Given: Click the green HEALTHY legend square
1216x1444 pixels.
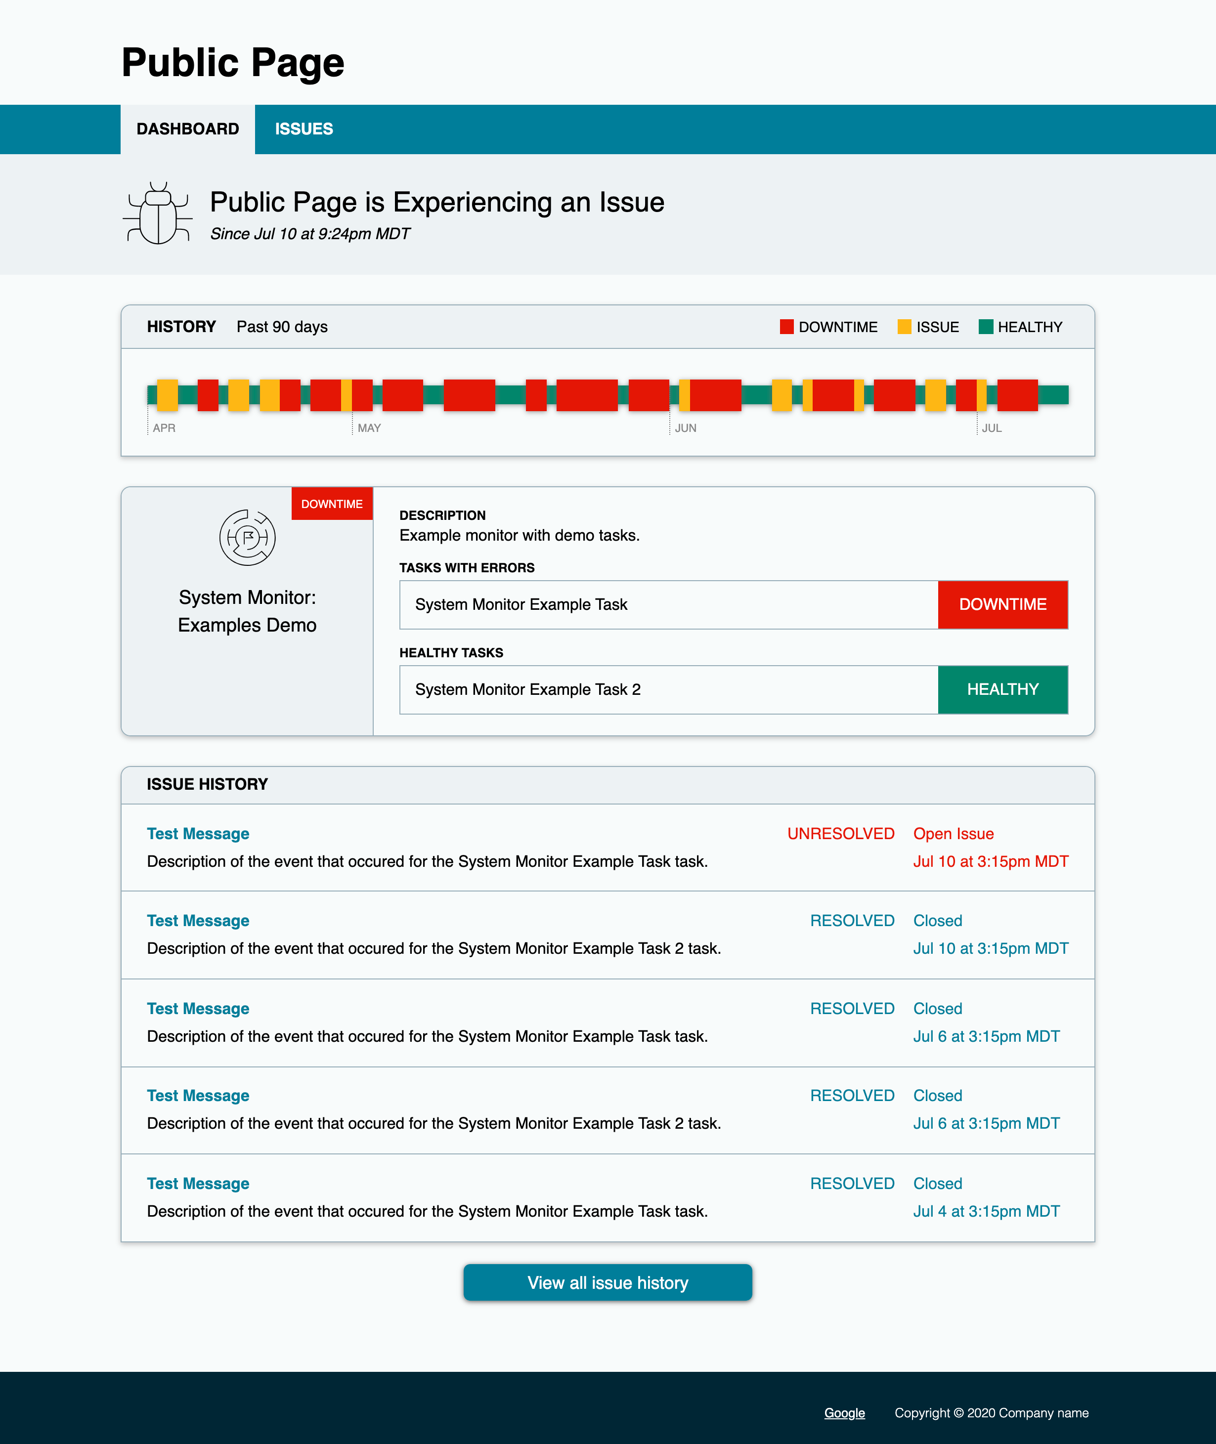Looking at the screenshot, I should [986, 327].
